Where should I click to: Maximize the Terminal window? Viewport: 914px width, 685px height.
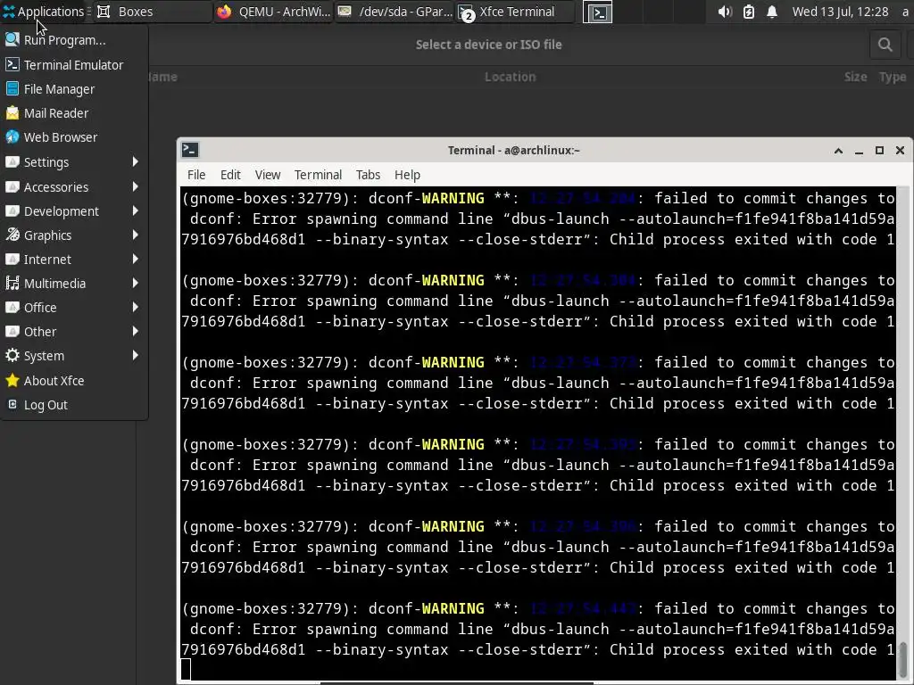tap(879, 150)
